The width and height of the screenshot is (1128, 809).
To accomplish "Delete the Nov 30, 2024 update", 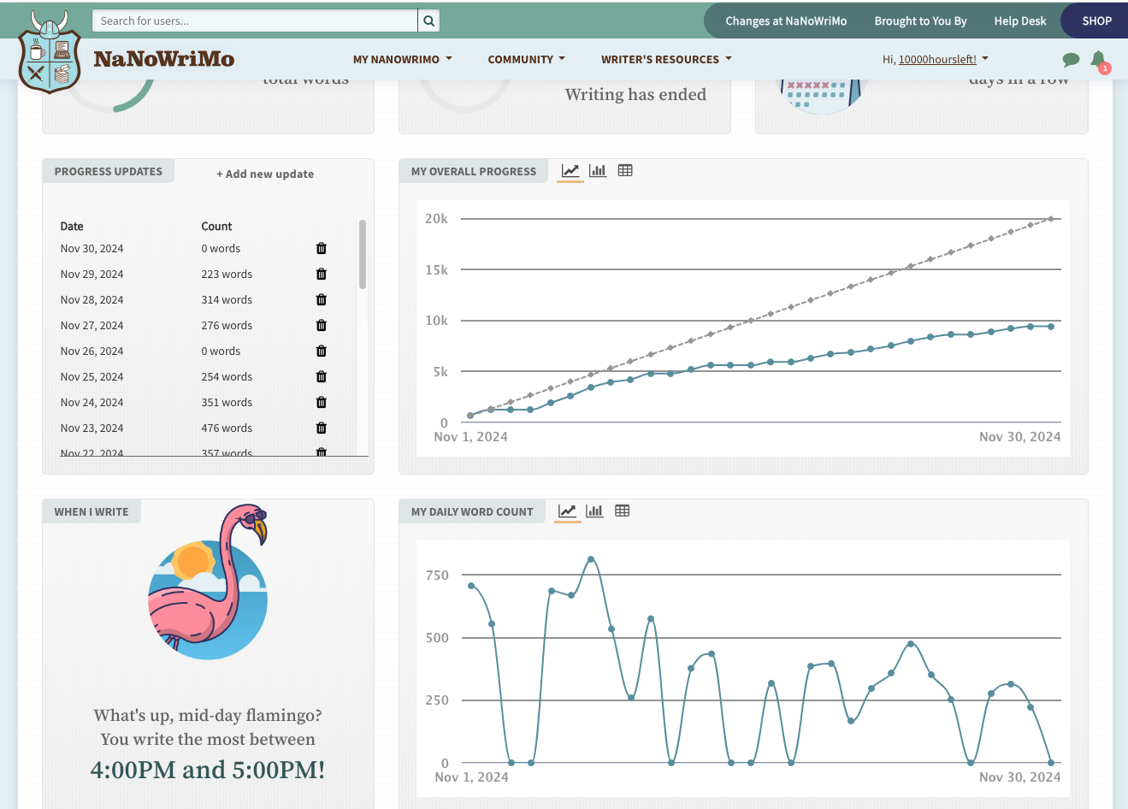I will tap(322, 248).
